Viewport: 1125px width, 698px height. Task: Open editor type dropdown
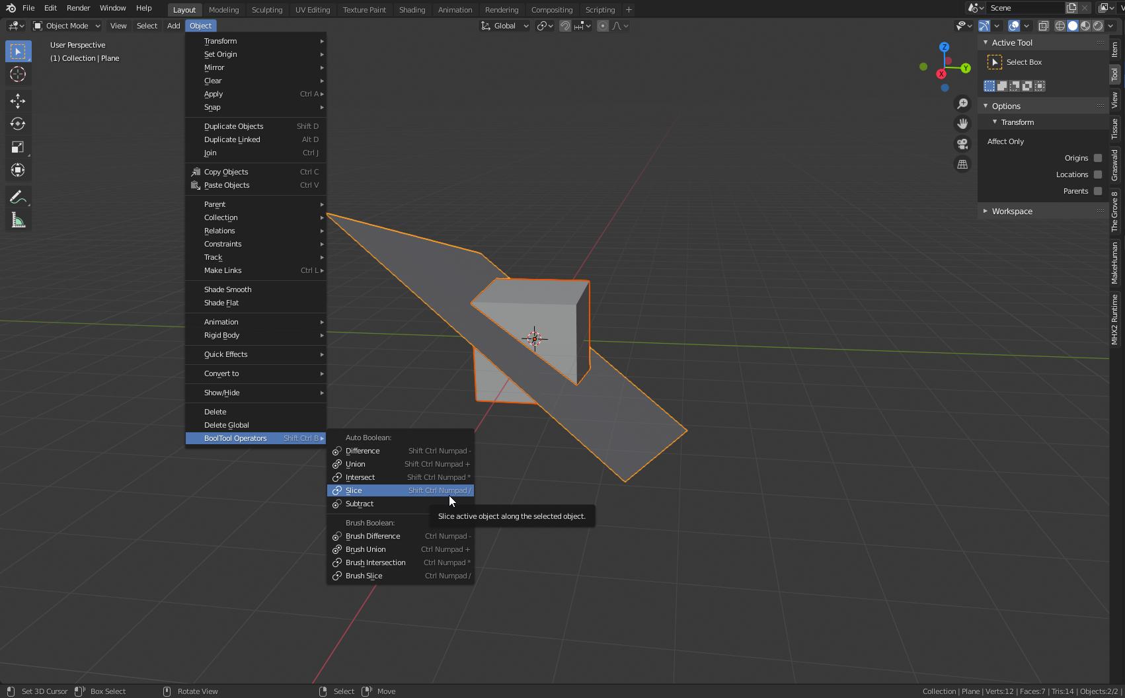point(16,26)
